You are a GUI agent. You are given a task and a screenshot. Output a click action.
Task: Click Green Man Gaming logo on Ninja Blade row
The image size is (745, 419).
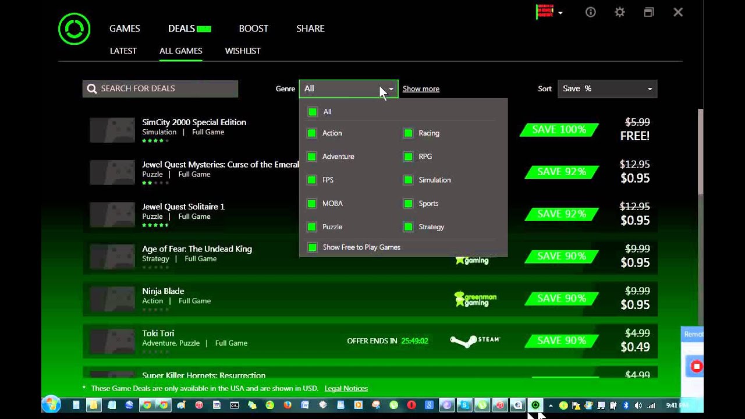click(x=475, y=299)
